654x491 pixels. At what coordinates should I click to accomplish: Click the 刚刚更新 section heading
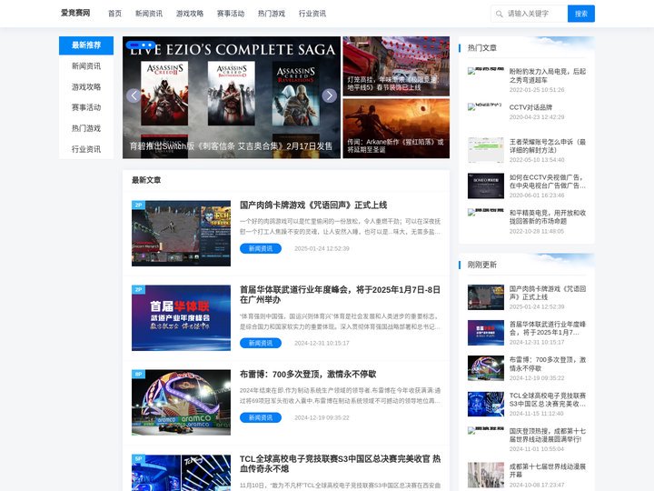(481, 265)
